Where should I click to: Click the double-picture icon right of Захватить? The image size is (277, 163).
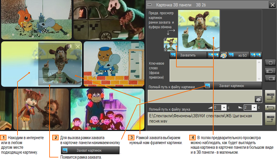tap(213, 55)
